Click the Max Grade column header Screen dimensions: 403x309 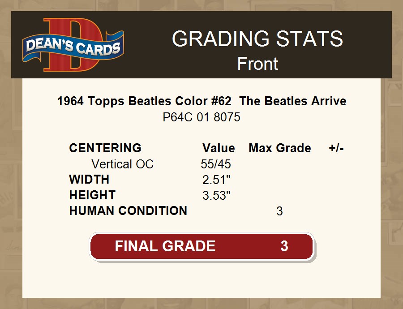pyautogui.click(x=280, y=148)
